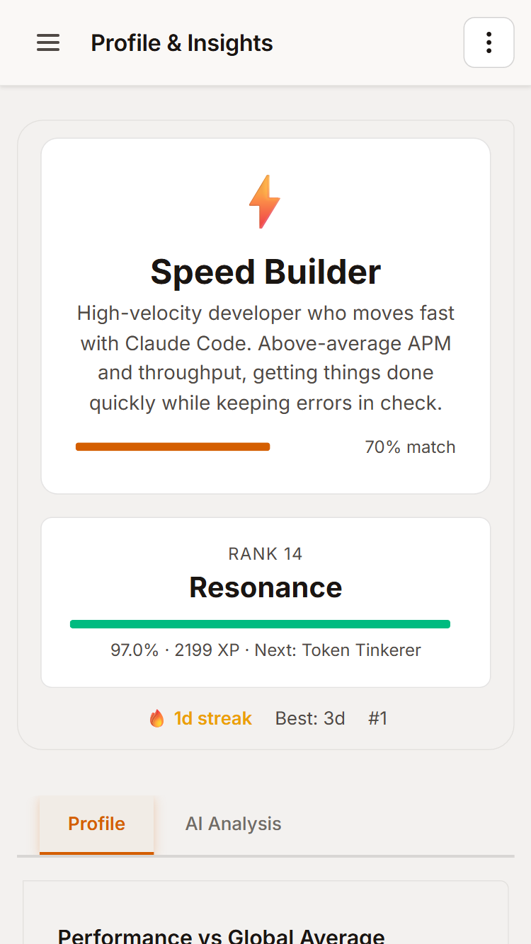Click the 1d streak label
The image size is (531, 944).
[212, 718]
